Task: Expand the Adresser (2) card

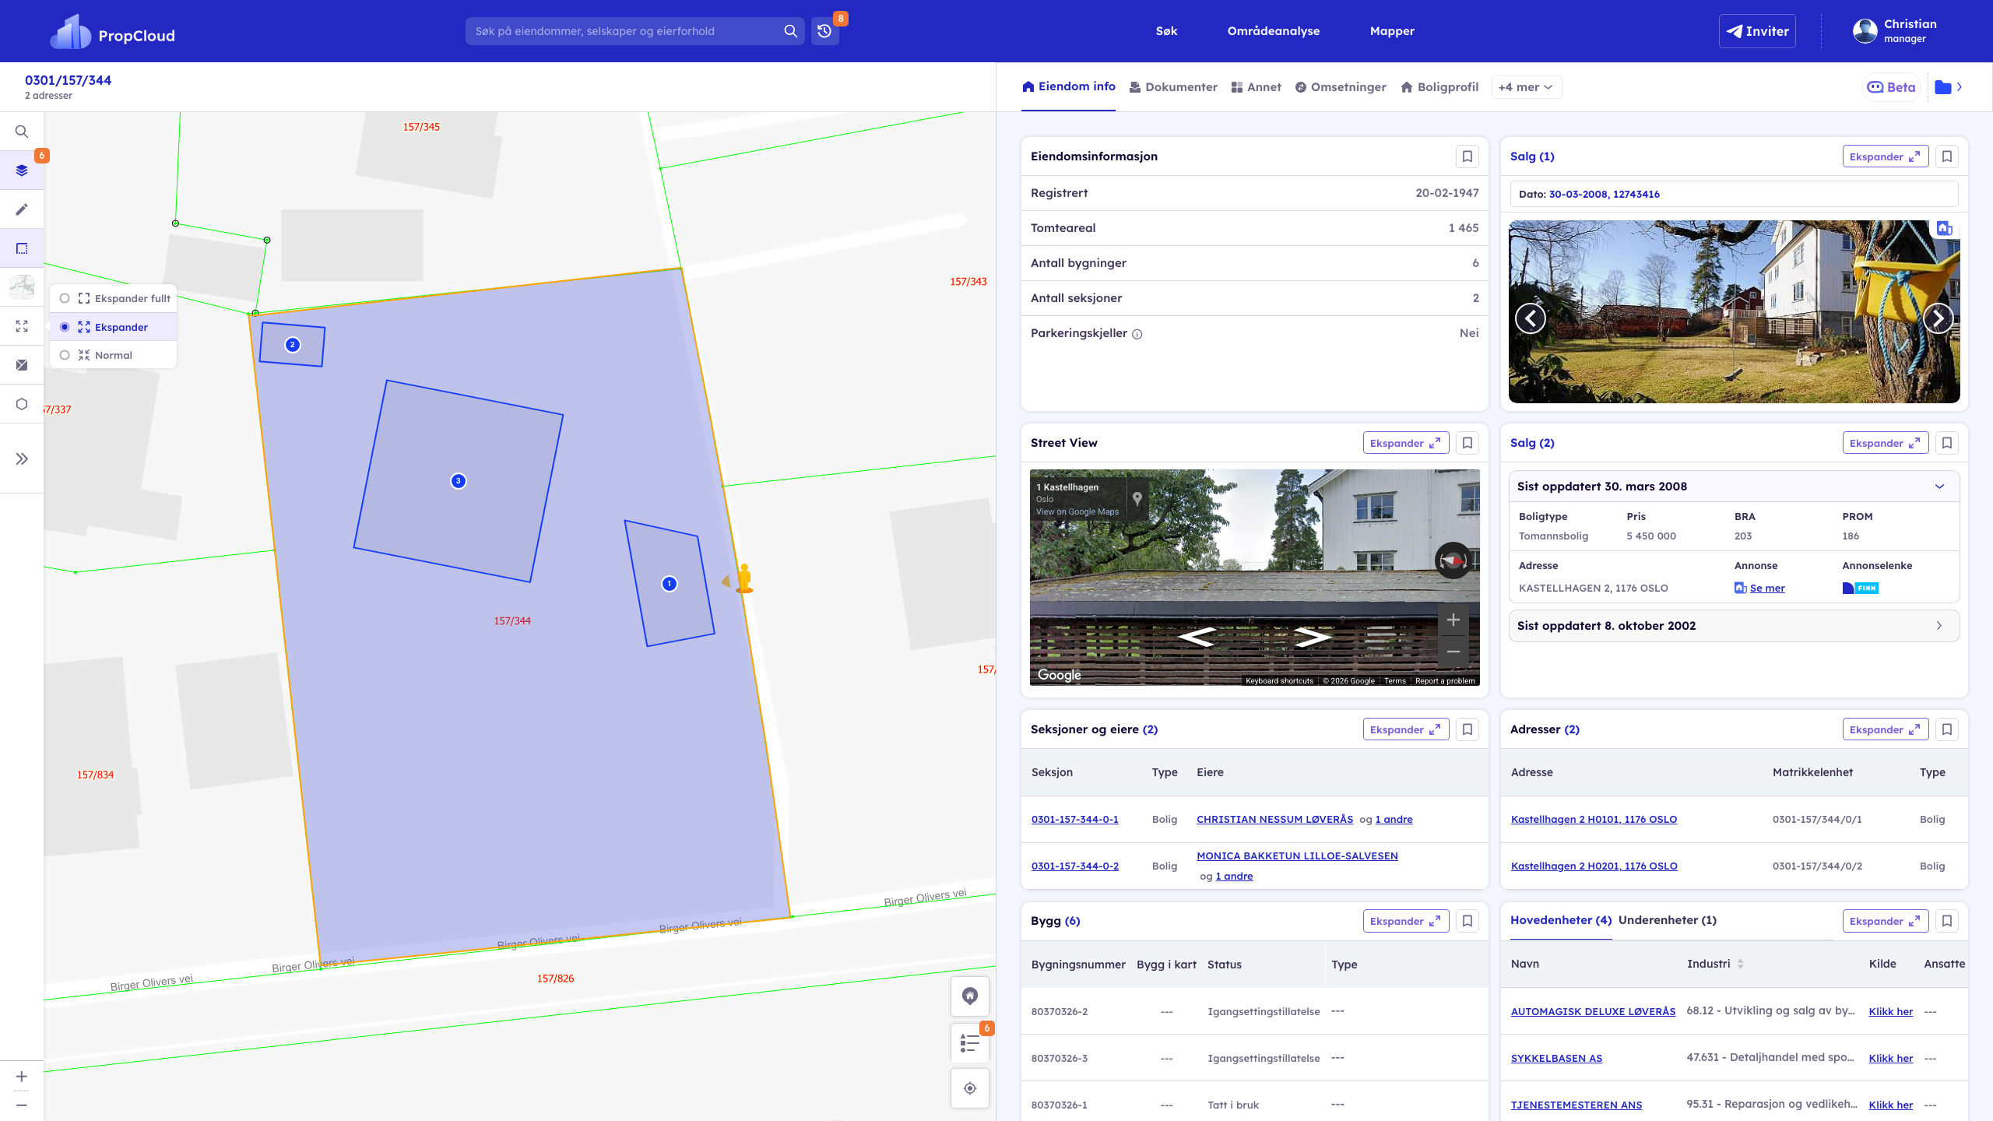Action: click(x=1886, y=729)
